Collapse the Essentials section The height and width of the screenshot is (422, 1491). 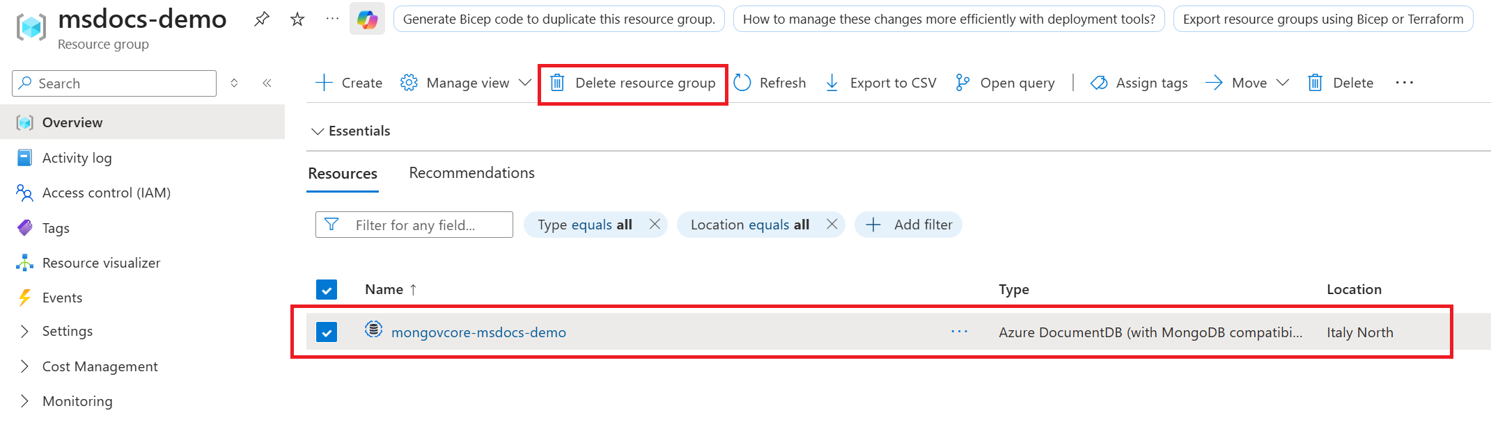[x=318, y=131]
